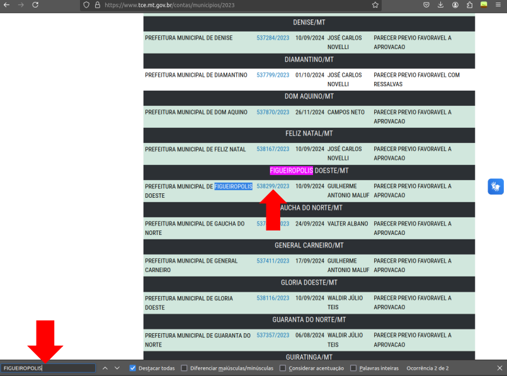Go back to the previous page

(x=6, y=5)
